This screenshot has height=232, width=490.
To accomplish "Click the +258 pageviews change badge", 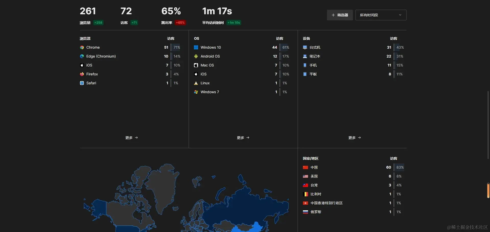I will coord(98,23).
